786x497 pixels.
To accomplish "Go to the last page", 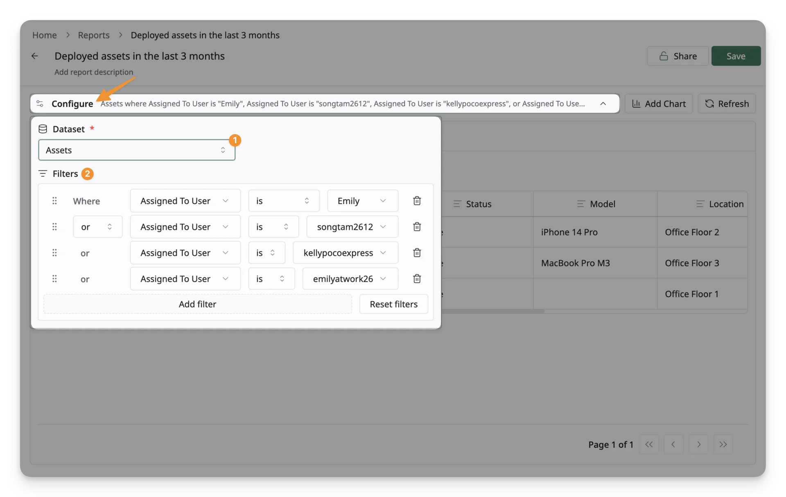I will coord(723,444).
